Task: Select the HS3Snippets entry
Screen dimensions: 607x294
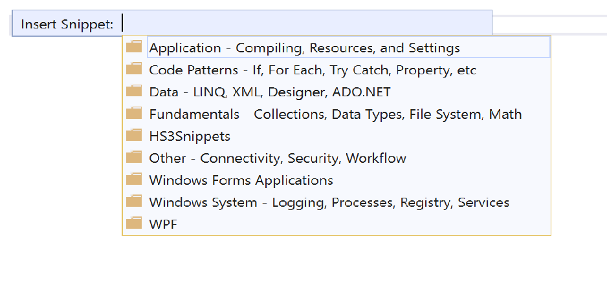Action: 190,136
